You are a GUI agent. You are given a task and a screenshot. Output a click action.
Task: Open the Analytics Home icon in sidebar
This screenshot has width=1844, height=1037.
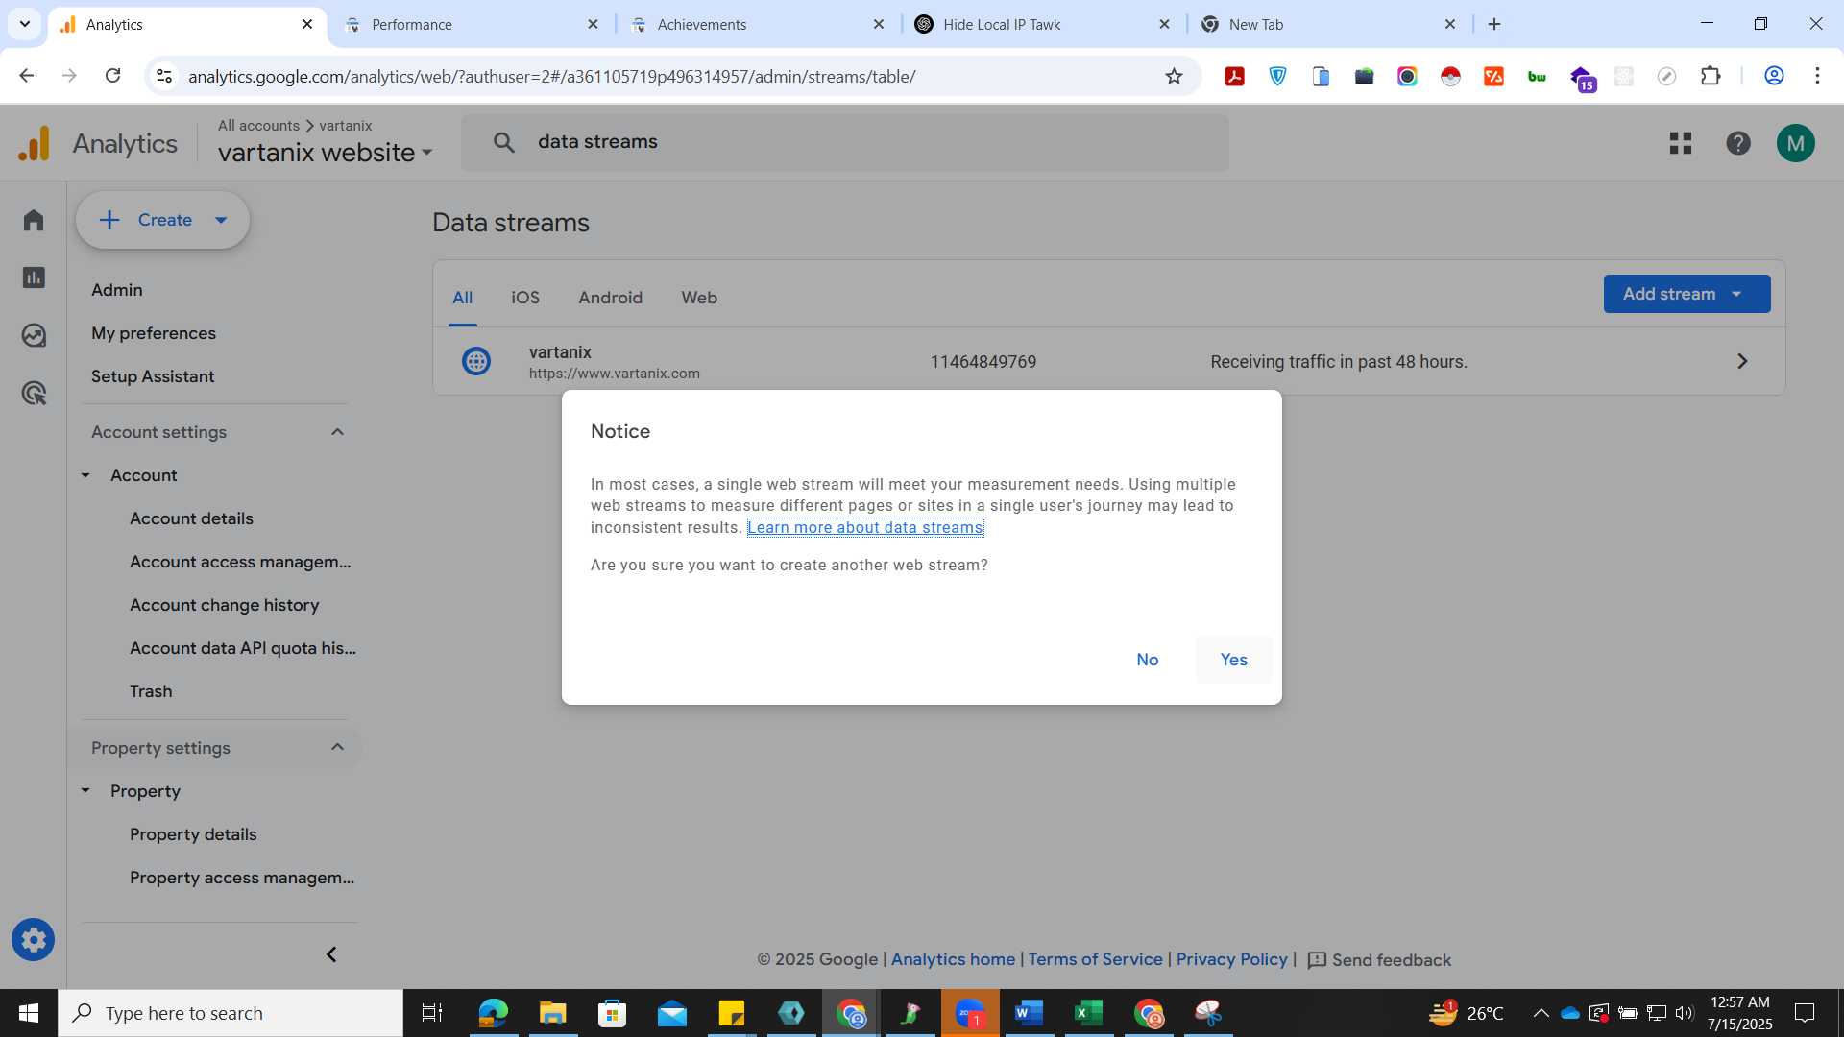(34, 220)
